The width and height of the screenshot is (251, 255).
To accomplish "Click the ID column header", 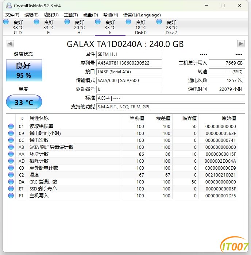I will coord(21,119).
